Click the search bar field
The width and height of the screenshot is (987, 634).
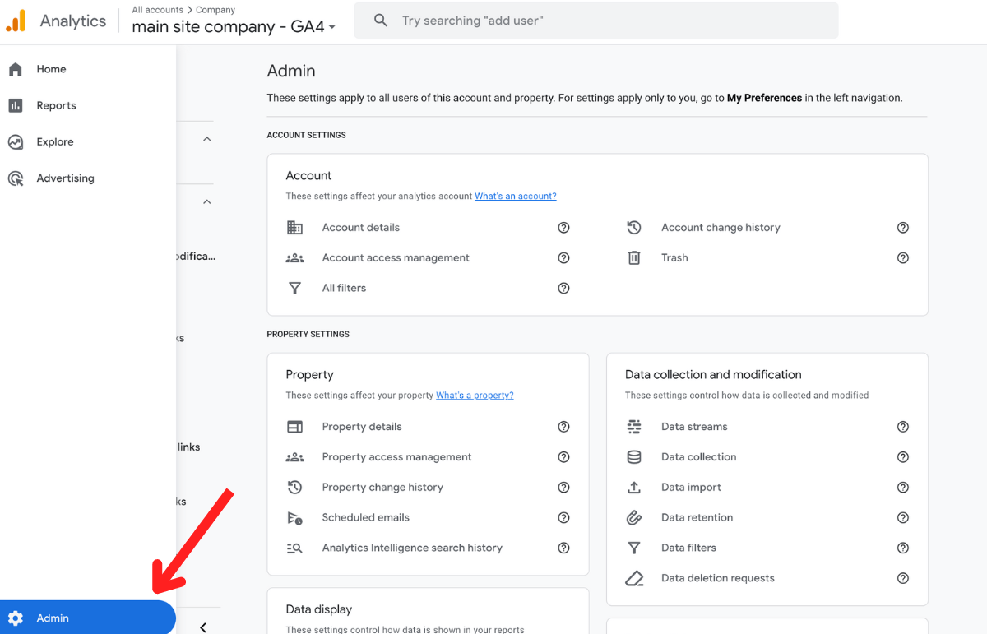tap(596, 20)
